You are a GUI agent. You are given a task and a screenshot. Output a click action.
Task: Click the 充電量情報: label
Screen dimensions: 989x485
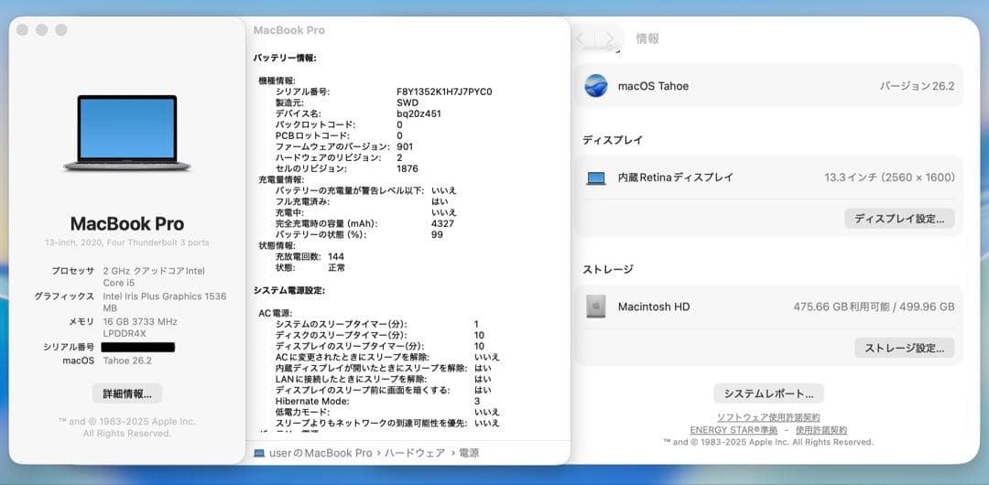[281, 179]
